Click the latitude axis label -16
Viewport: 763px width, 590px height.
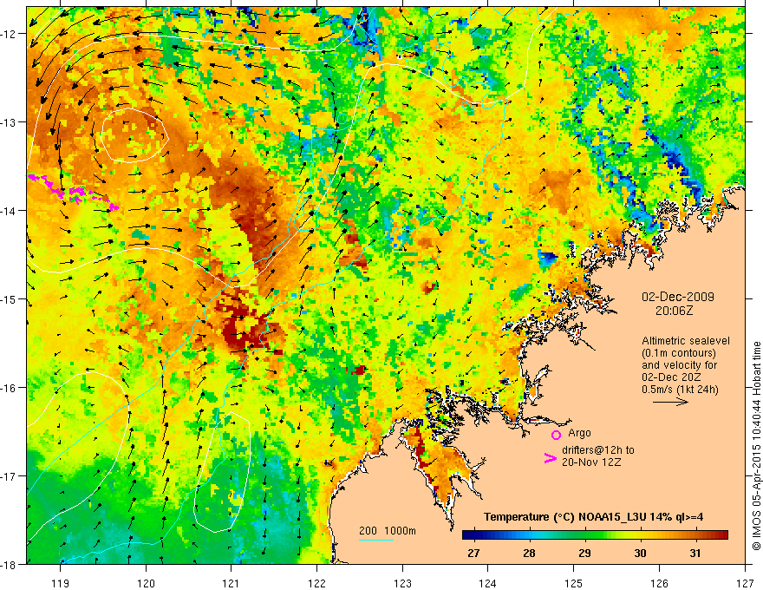coord(9,388)
